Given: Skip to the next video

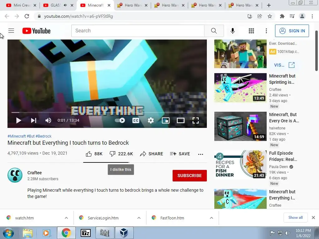Looking at the screenshot, I should tap(34, 120).
